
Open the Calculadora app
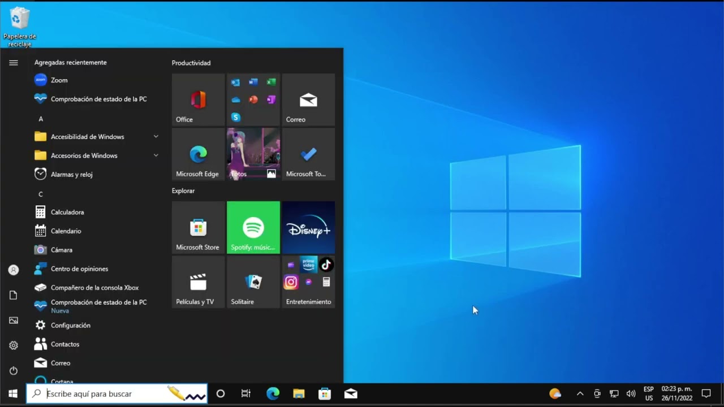96,212
